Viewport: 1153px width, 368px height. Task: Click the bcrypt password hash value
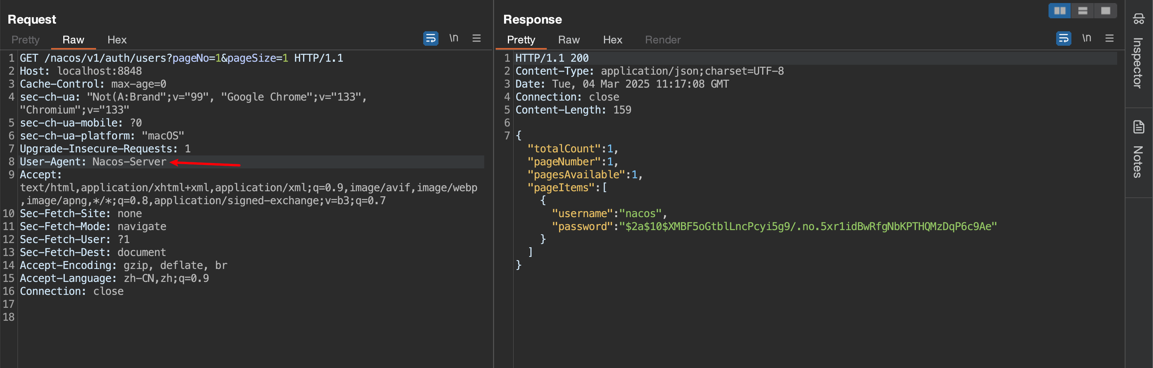click(x=808, y=227)
